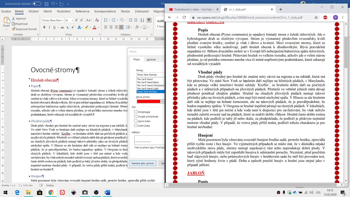
Task: Toggle show paragraph marks
Action: tap(149, 20)
